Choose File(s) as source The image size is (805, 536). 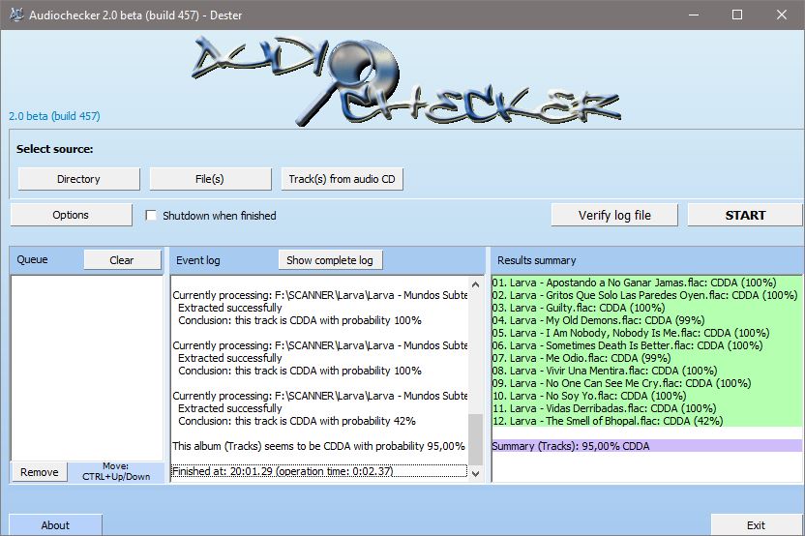[210, 179]
